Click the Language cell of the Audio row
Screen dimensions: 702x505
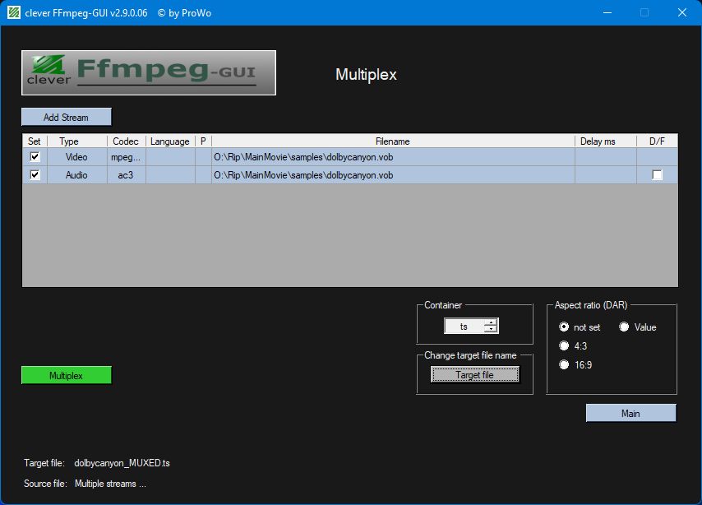(170, 174)
